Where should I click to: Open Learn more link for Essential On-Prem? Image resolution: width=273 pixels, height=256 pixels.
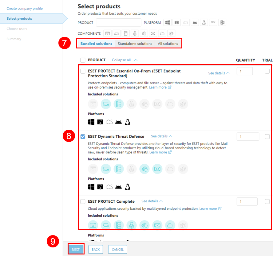coord(160,87)
